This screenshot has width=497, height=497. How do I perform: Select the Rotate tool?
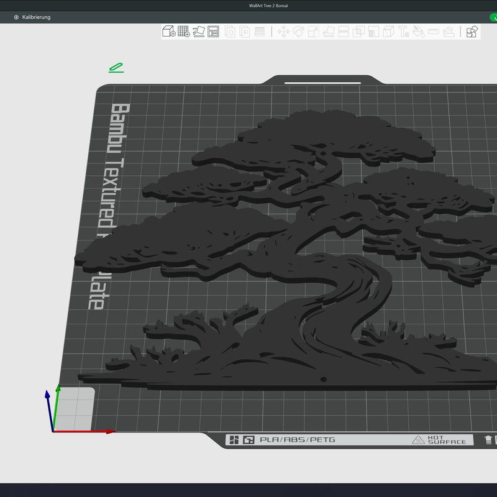tap(299, 32)
